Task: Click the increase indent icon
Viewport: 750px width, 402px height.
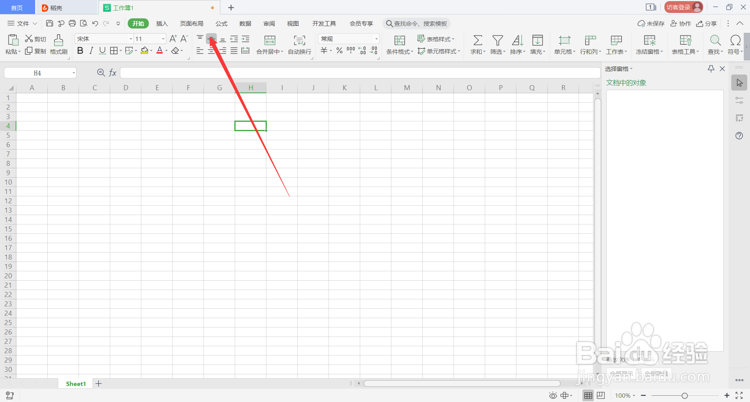Action: coord(245,39)
